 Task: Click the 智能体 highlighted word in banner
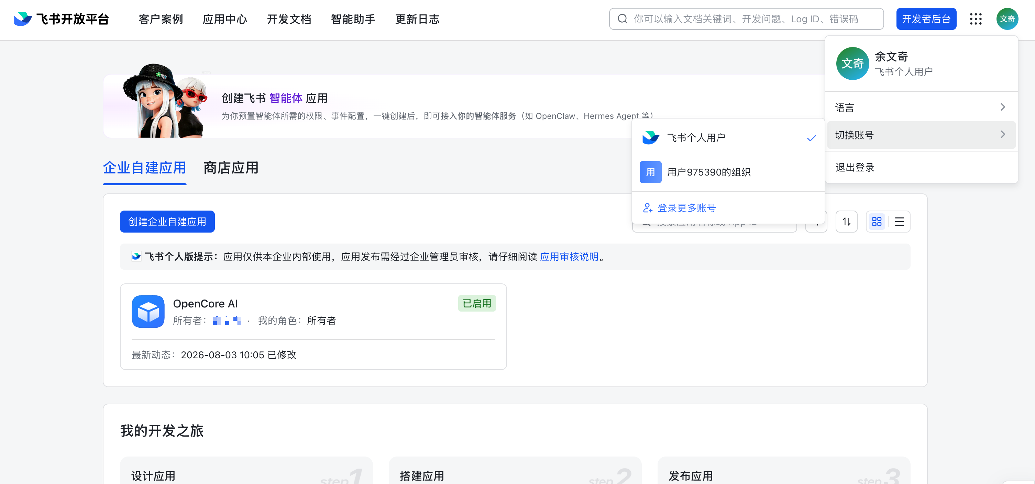[286, 98]
